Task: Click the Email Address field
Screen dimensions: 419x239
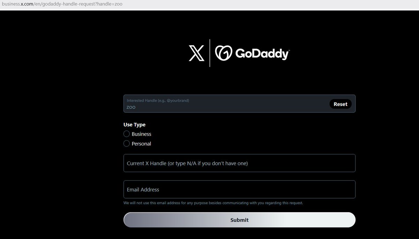Action: 240,189
